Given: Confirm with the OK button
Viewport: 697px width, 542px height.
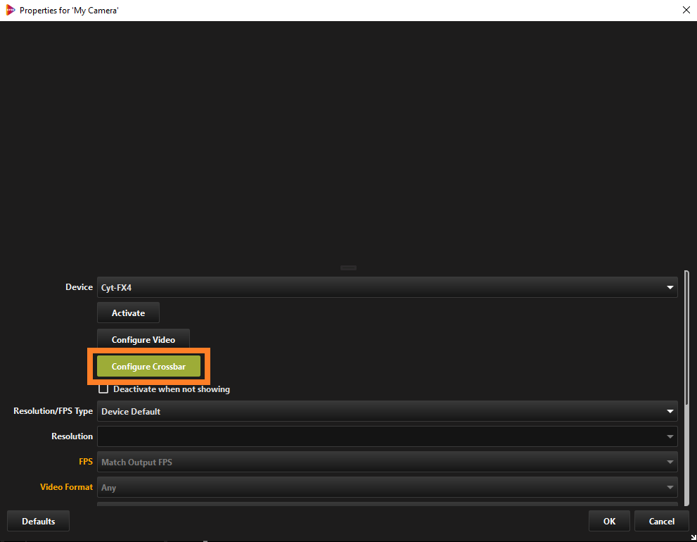Looking at the screenshot, I should 609,521.
